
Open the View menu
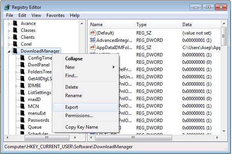click(36, 15)
